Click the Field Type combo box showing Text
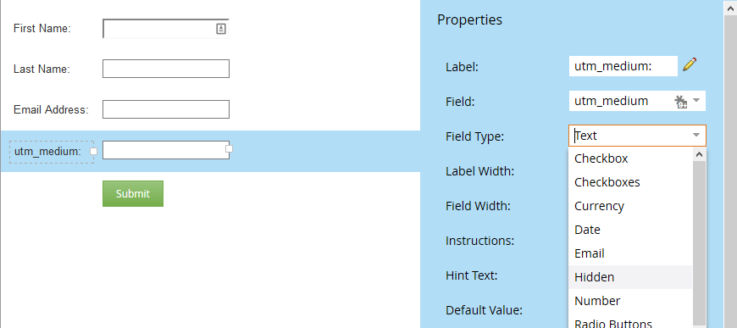Screen dimensions: 737x328 pyautogui.click(x=637, y=136)
